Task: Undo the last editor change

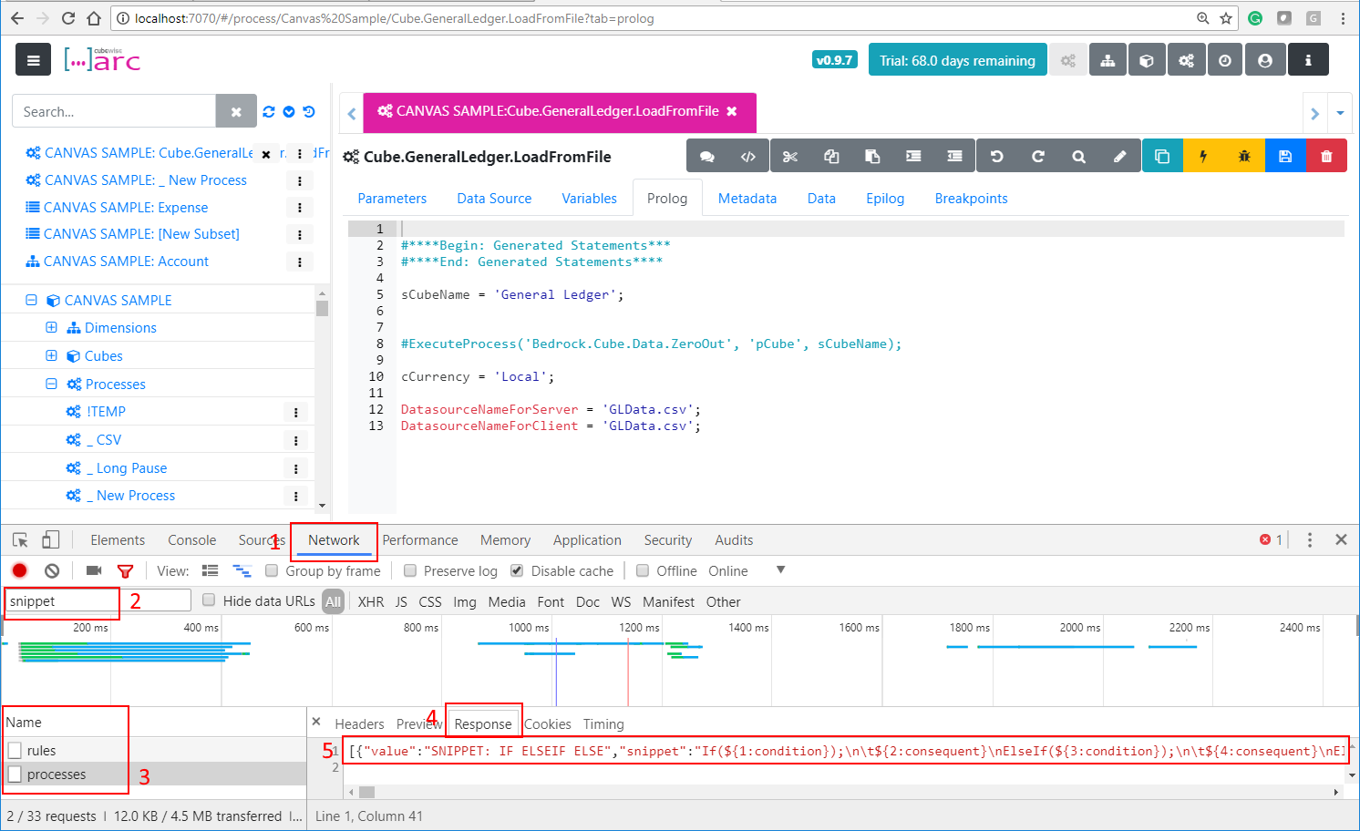Action: point(996,156)
